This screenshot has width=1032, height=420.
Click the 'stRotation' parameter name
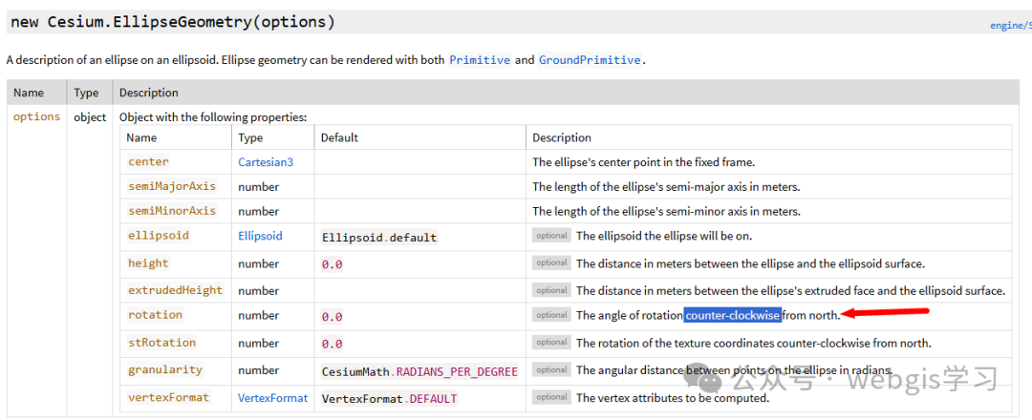[161, 343]
